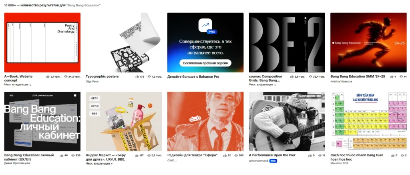Open author link Диана Ярославцева
Screen dimensions: 410x175
tap(17, 163)
